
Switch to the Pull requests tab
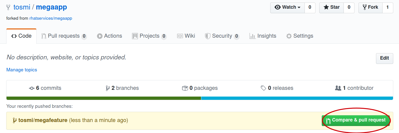tap(64, 36)
